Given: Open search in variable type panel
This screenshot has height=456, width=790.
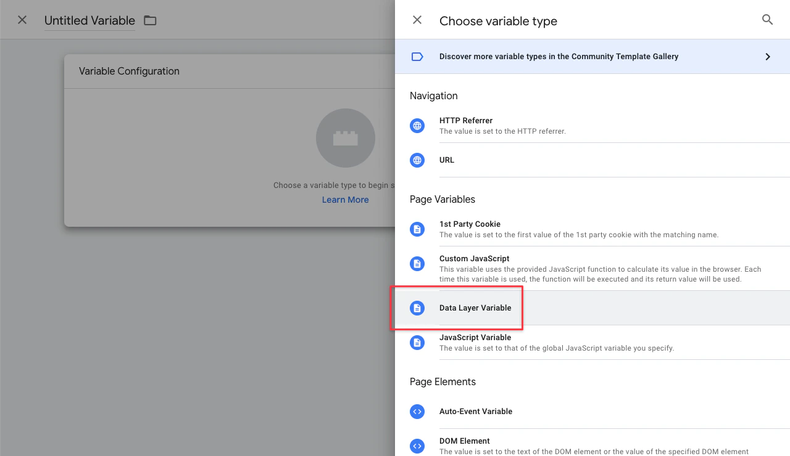Looking at the screenshot, I should click(x=767, y=19).
